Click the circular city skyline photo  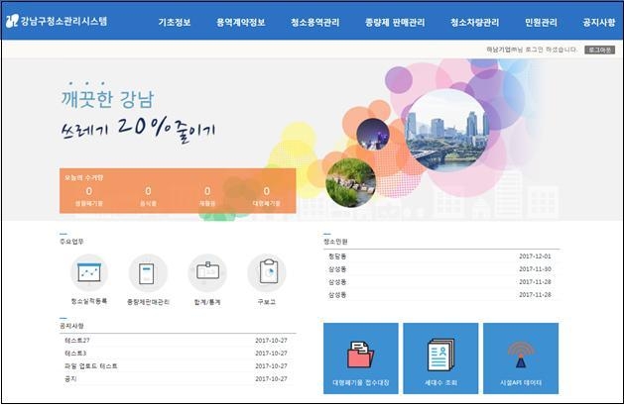pyautogui.click(x=446, y=131)
